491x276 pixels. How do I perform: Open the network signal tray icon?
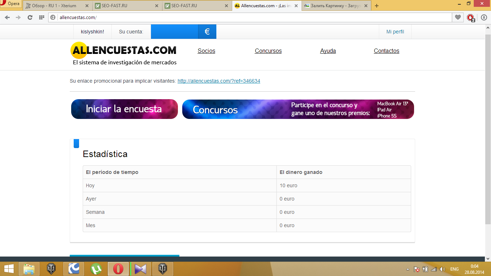(434, 269)
